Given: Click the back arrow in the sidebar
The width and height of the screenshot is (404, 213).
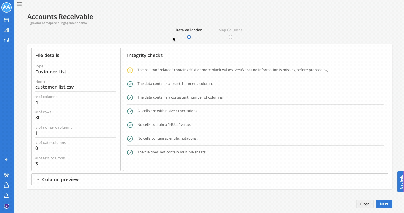Looking at the screenshot, I should coord(6,159).
